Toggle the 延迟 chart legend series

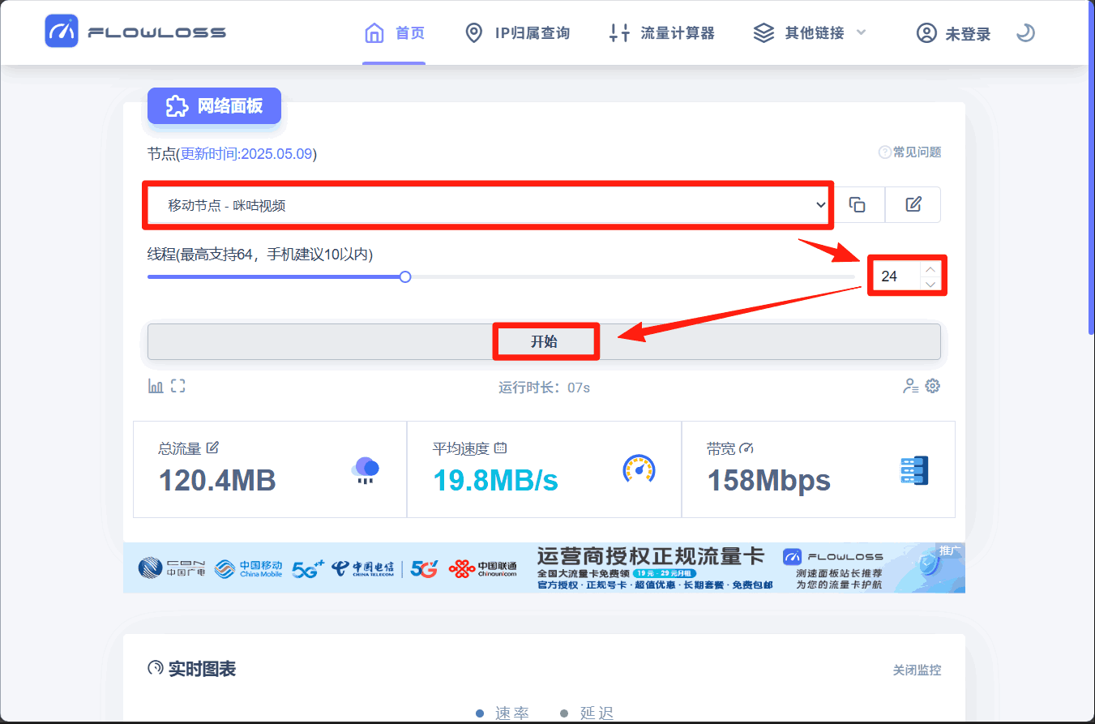[x=588, y=713]
